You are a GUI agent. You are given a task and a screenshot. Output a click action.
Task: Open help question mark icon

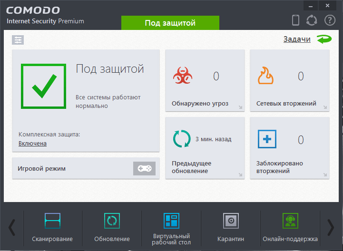330,20
